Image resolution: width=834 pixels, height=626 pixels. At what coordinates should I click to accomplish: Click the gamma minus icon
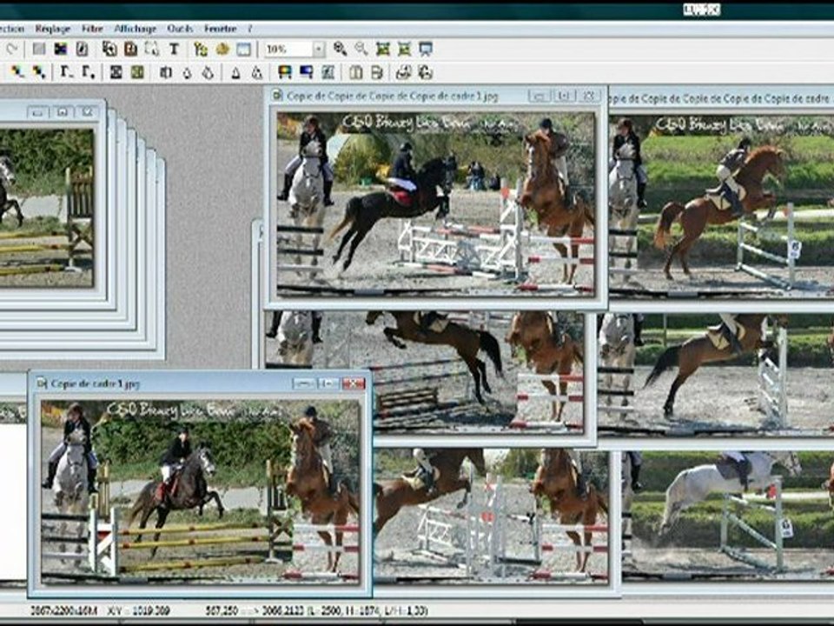click(x=66, y=72)
